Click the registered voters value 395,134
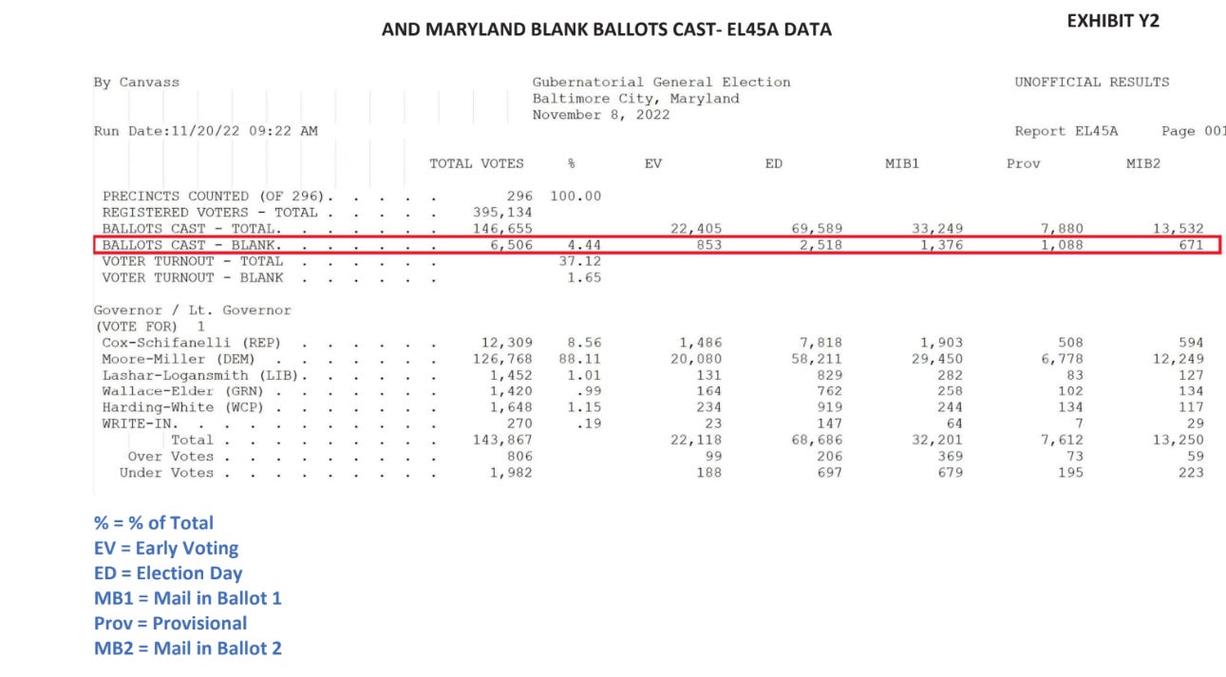This screenshot has height=677, width=1226. point(502,213)
